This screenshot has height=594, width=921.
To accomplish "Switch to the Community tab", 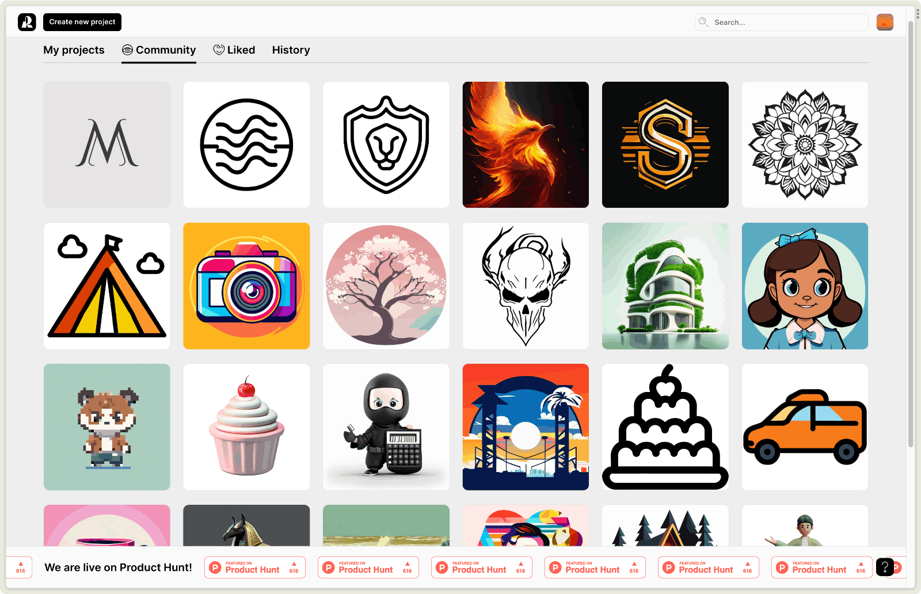I will (159, 50).
